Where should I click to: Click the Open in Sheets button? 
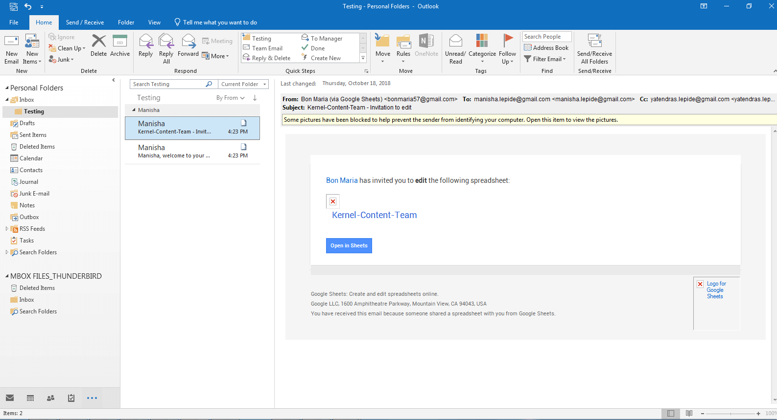[x=349, y=245]
